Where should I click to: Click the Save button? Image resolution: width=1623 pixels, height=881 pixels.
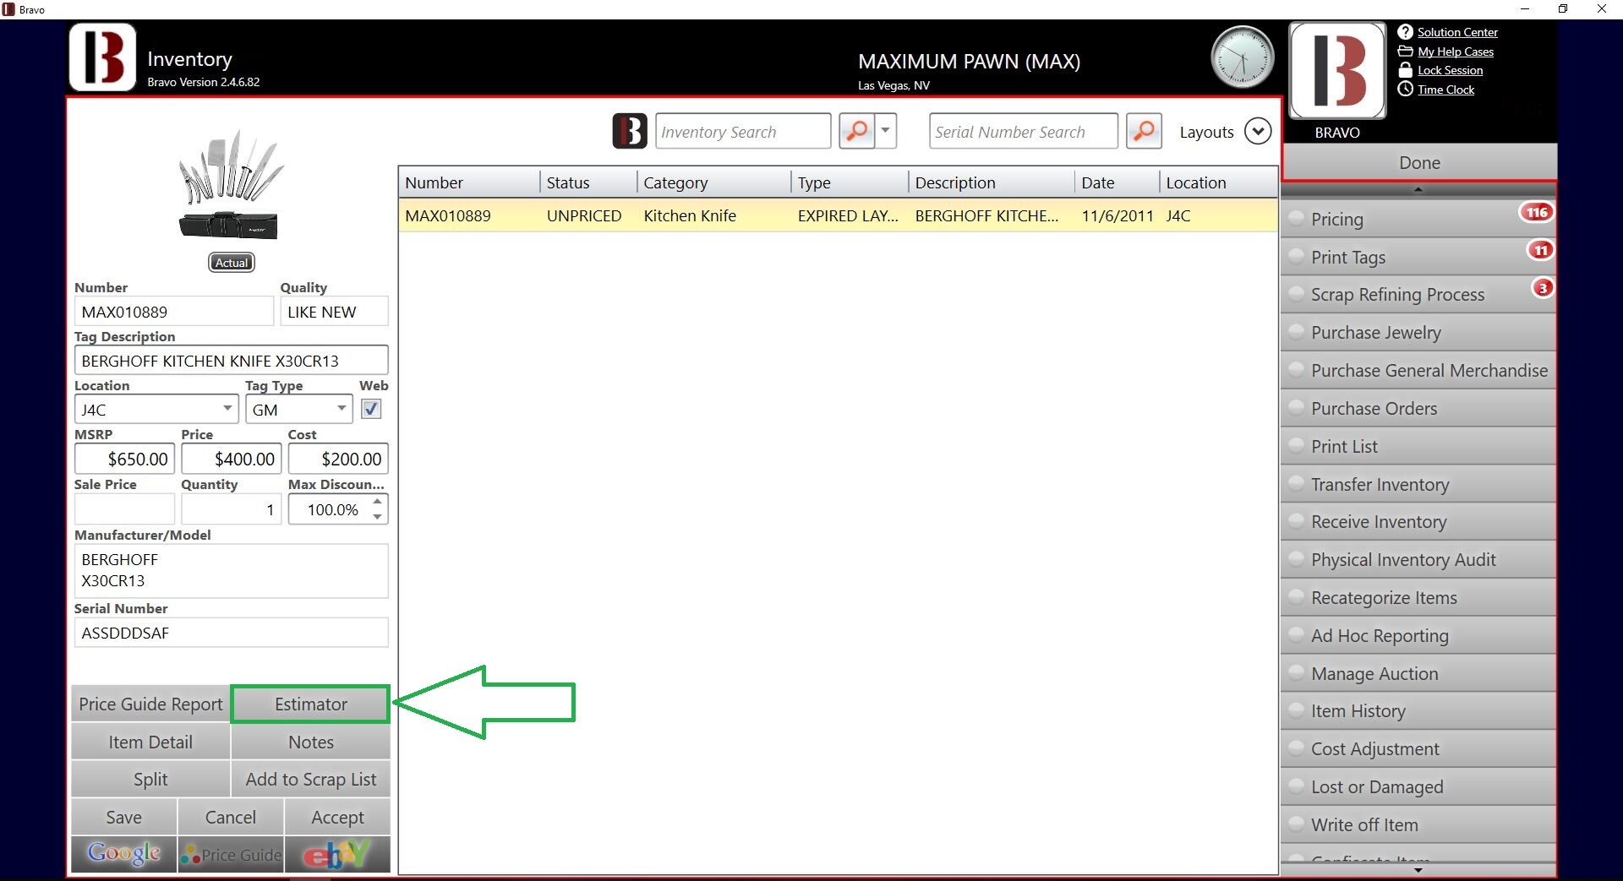124,817
